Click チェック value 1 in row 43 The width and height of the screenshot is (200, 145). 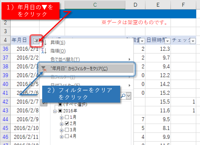pos(183,110)
